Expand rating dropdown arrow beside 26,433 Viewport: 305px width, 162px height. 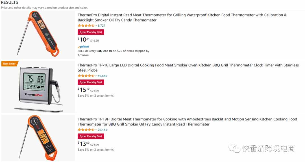96,130
